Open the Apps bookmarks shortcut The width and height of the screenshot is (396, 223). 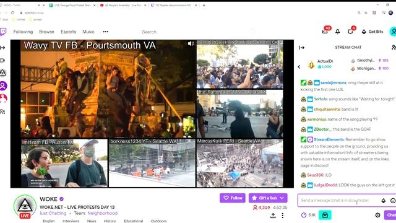tap(4, 19)
